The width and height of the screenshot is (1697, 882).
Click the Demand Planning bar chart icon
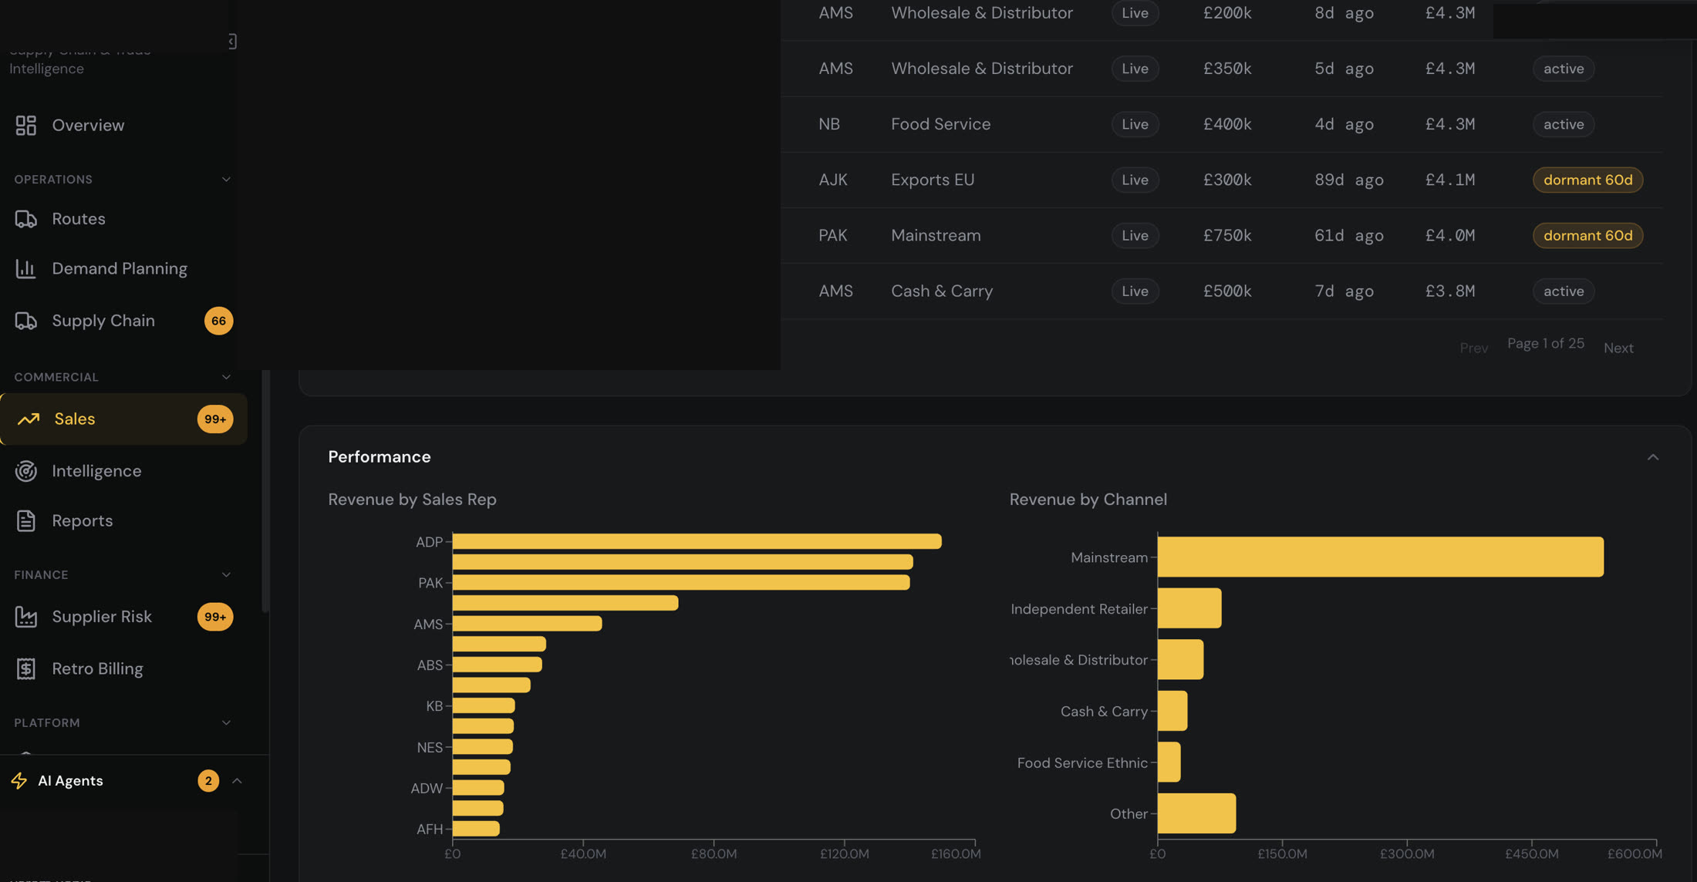(x=25, y=268)
